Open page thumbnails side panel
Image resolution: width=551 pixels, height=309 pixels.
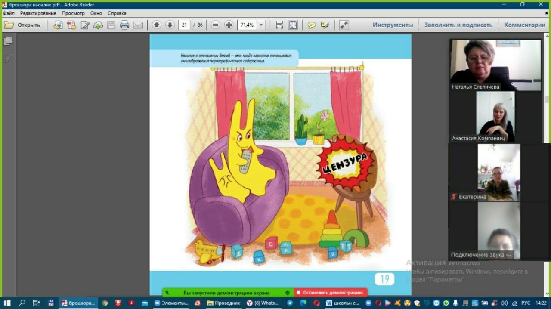point(8,41)
